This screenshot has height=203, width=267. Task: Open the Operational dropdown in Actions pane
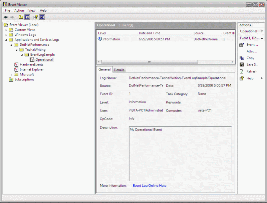262,31
